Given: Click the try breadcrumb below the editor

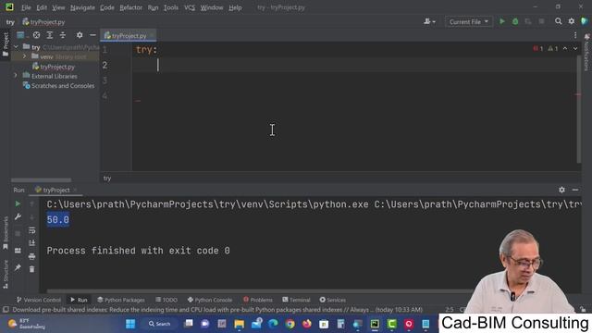Looking at the screenshot, I should pos(107,179).
